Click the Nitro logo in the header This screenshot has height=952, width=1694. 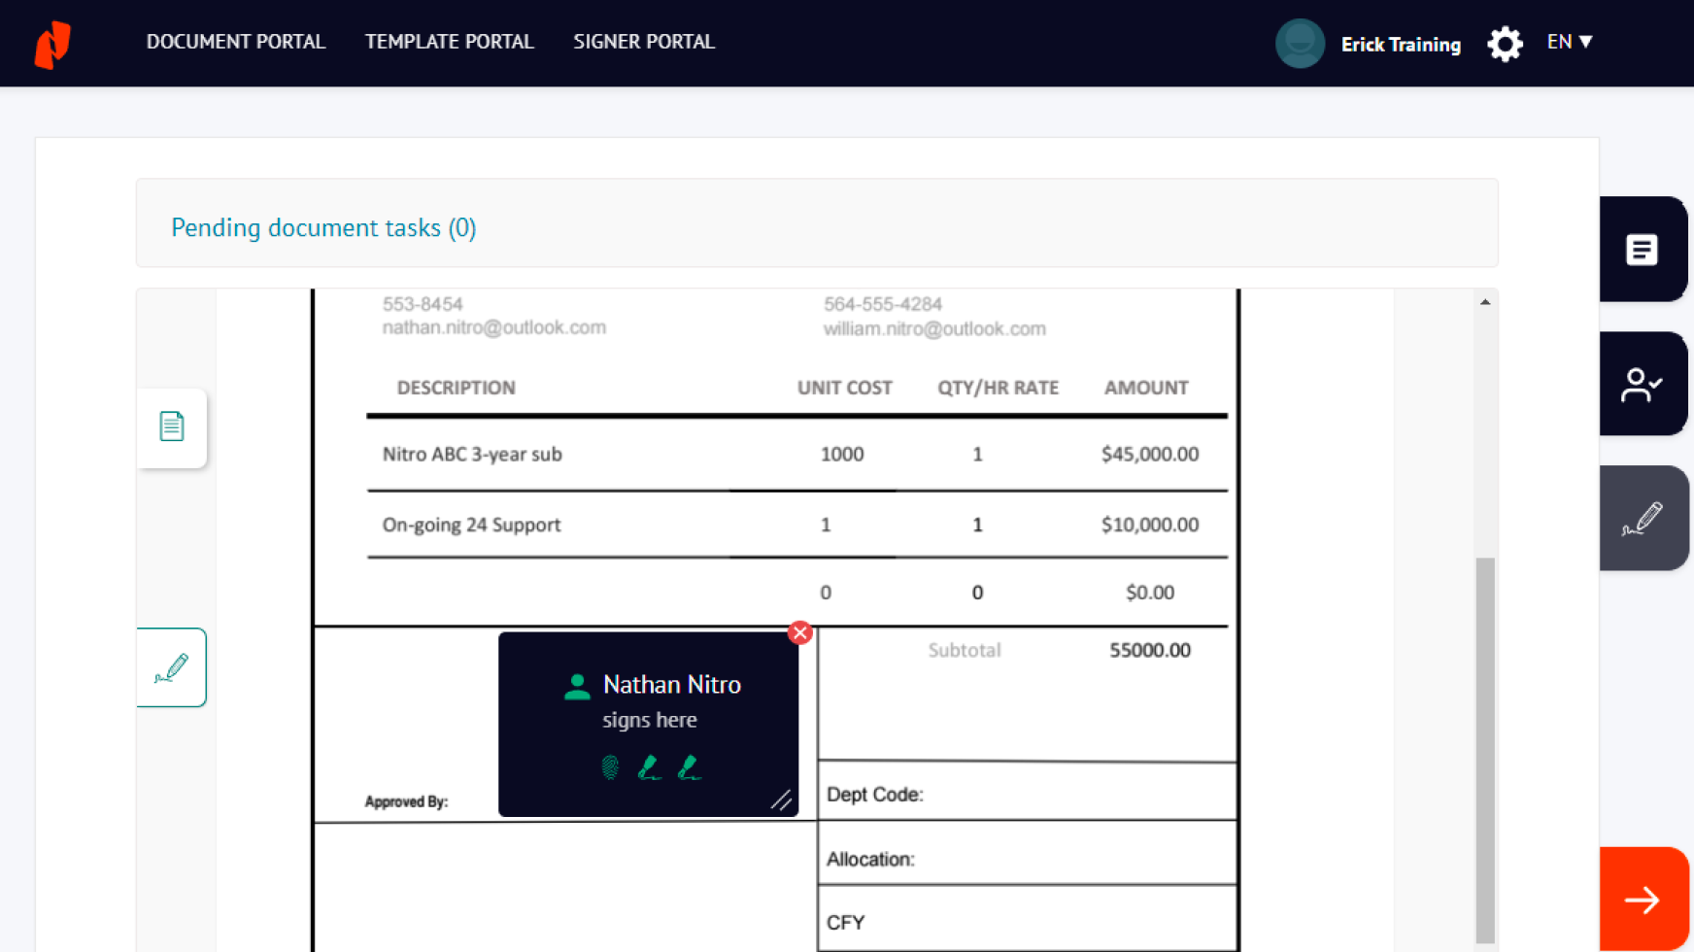tap(52, 44)
